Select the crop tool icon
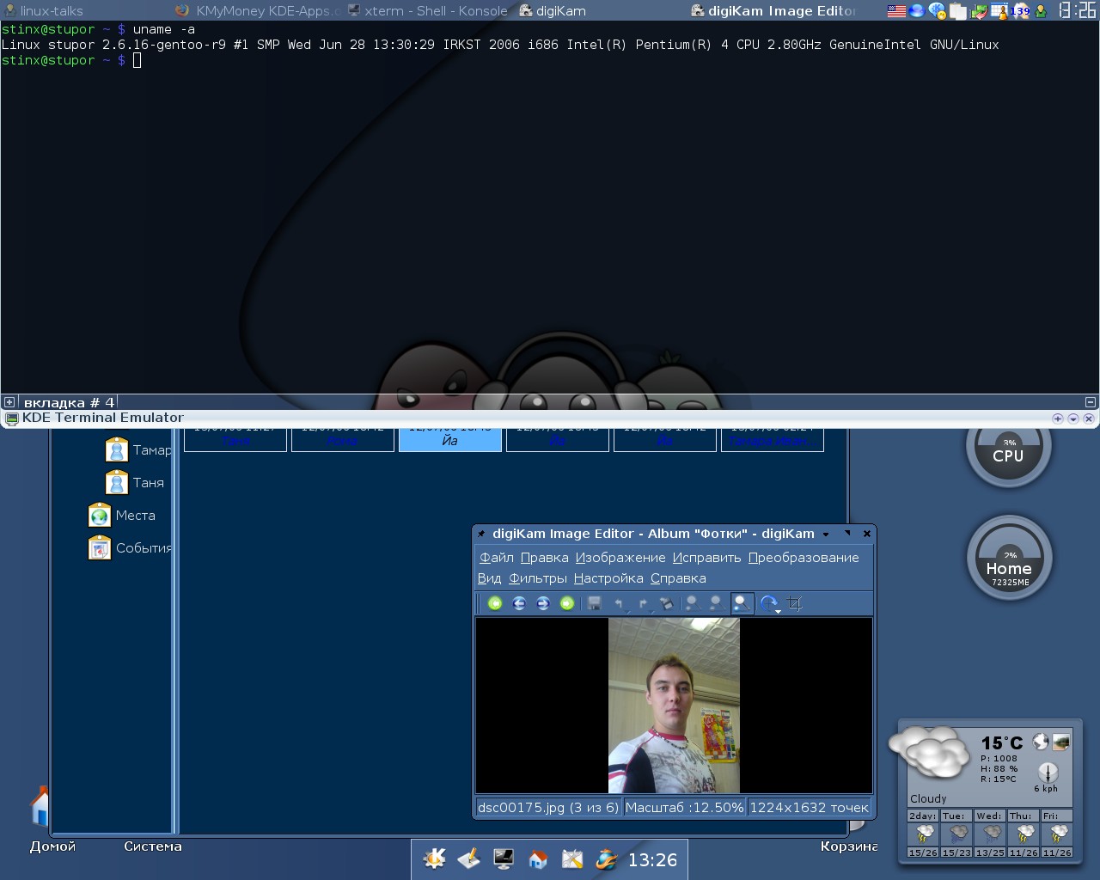Image resolution: width=1100 pixels, height=880 pixels. (795, 603)
